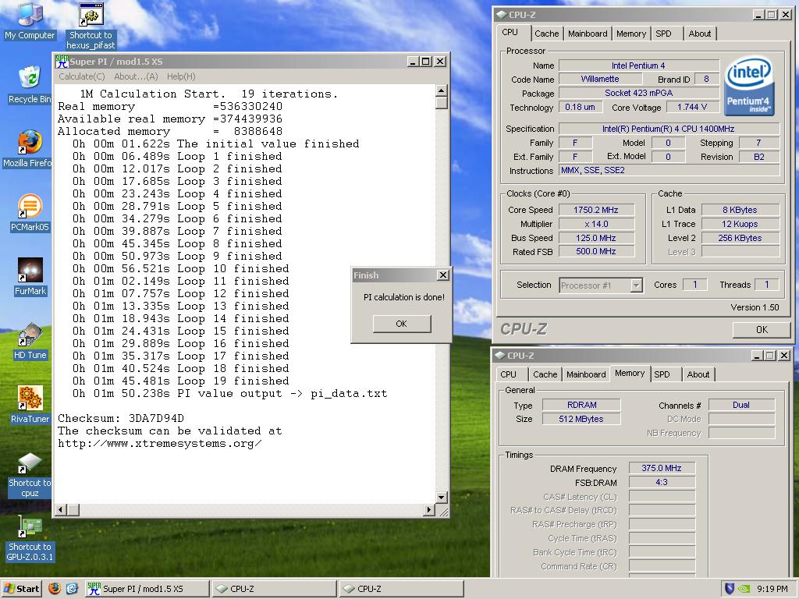Screen dimensions: 799x599
Task: Click the 512 MBytes memory size value
Action: (x=581, y=419)
